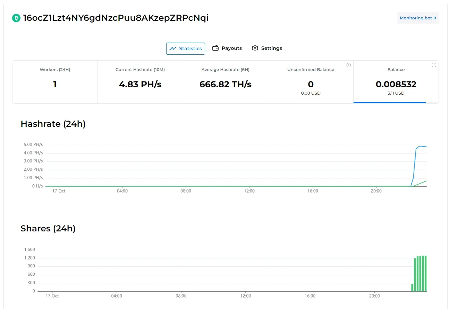Click the Current Hashrate 4.83 PH/s value
The width and height of the screenshot is (450, 309).
140,84
